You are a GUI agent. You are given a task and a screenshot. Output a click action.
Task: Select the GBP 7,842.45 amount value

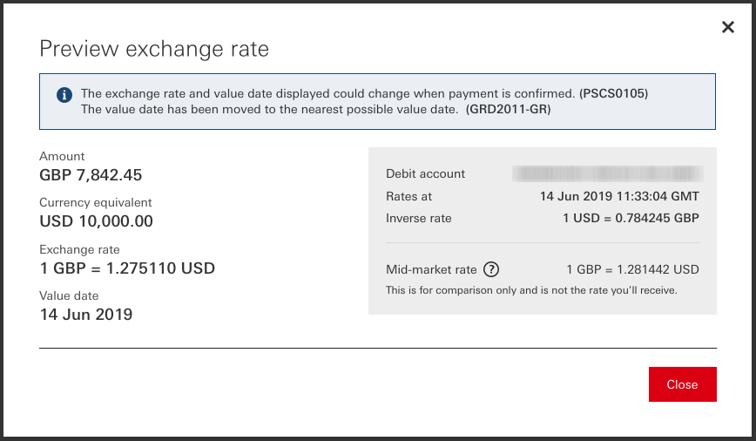(x=91, y=175)
